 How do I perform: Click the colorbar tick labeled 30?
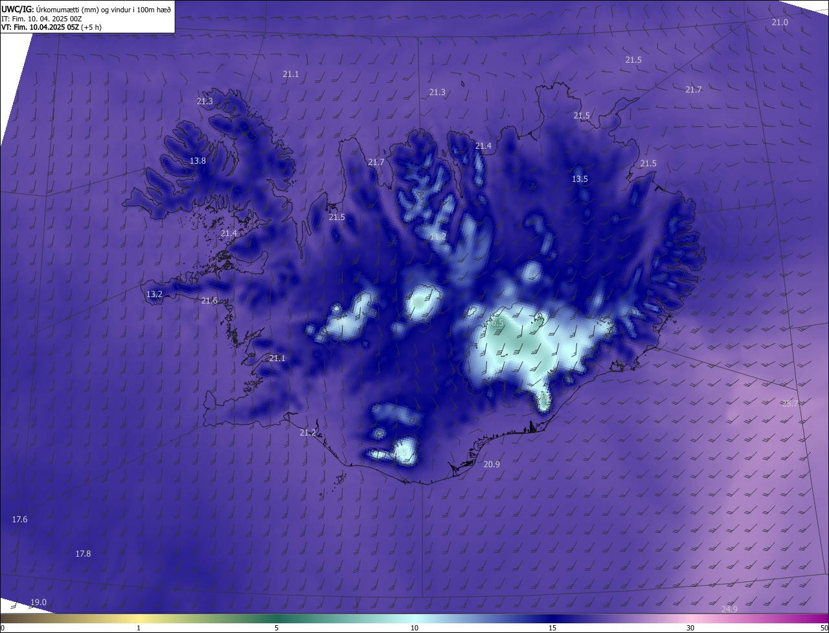690,628
